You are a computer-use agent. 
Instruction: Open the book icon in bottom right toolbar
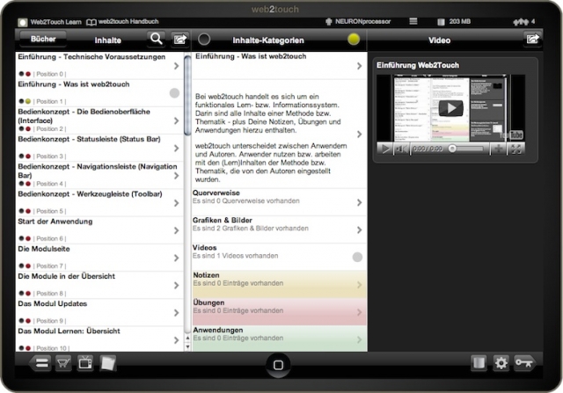coord(479,363)
